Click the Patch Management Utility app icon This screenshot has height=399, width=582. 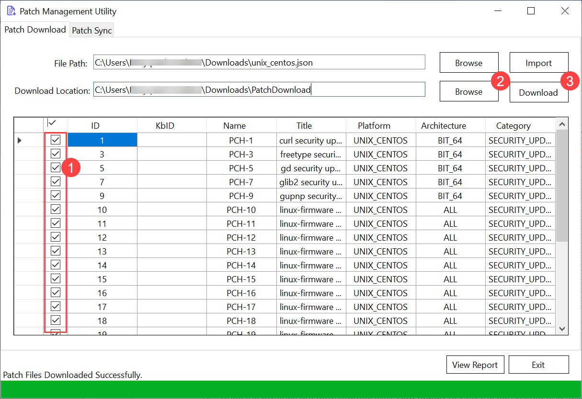(x=11, y=11)
